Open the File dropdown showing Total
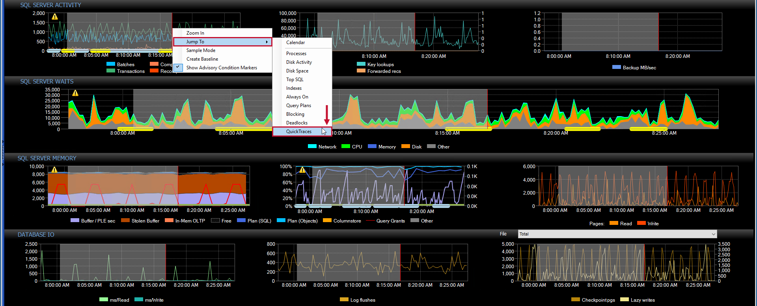Image resolution: width=757 pixels, height=306 pixels. (617, 234)
